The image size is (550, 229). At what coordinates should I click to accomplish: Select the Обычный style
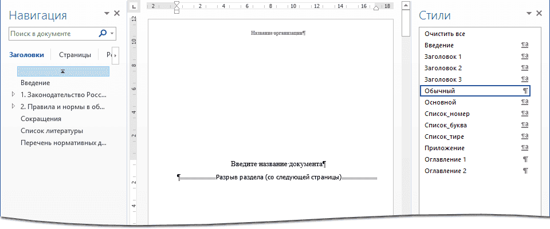[x=475, y=91]
